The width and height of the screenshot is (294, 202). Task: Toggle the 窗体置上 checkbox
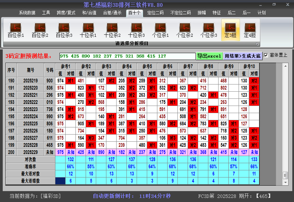[266, 56]
